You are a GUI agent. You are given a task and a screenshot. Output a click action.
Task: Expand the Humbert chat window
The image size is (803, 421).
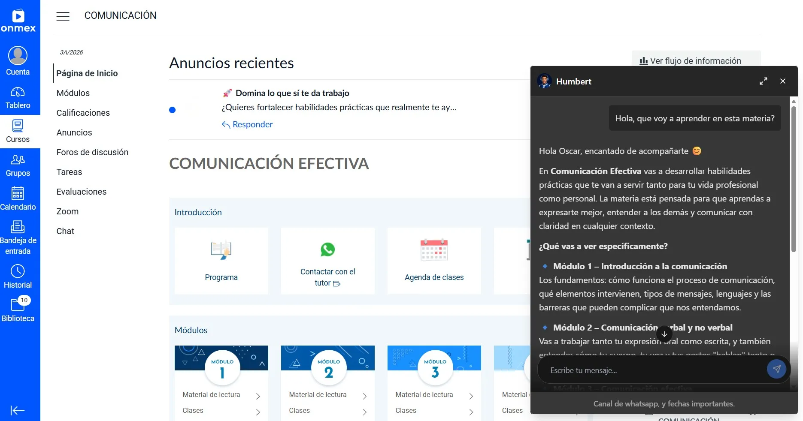[x=763, y=81]
